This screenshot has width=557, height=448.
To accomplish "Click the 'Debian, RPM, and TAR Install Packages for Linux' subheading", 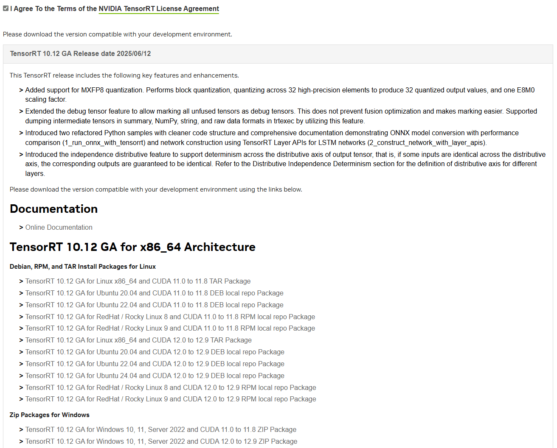I will [83, 267].
